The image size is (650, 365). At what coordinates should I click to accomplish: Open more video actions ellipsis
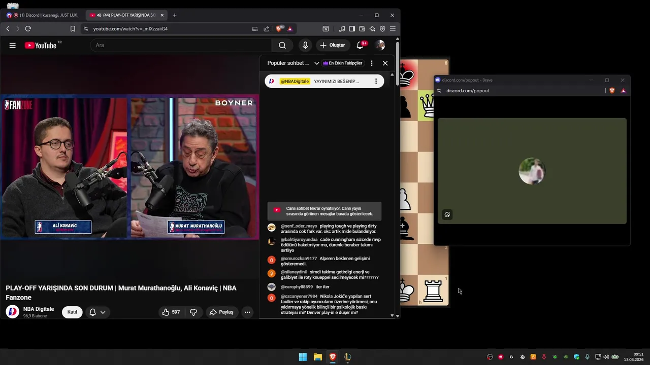[247, 312]
